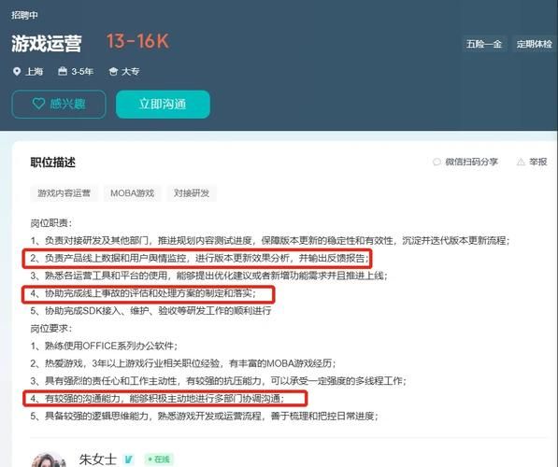Select the 对接研发 tag
The image size is (558, 467).
pos(192,193)
